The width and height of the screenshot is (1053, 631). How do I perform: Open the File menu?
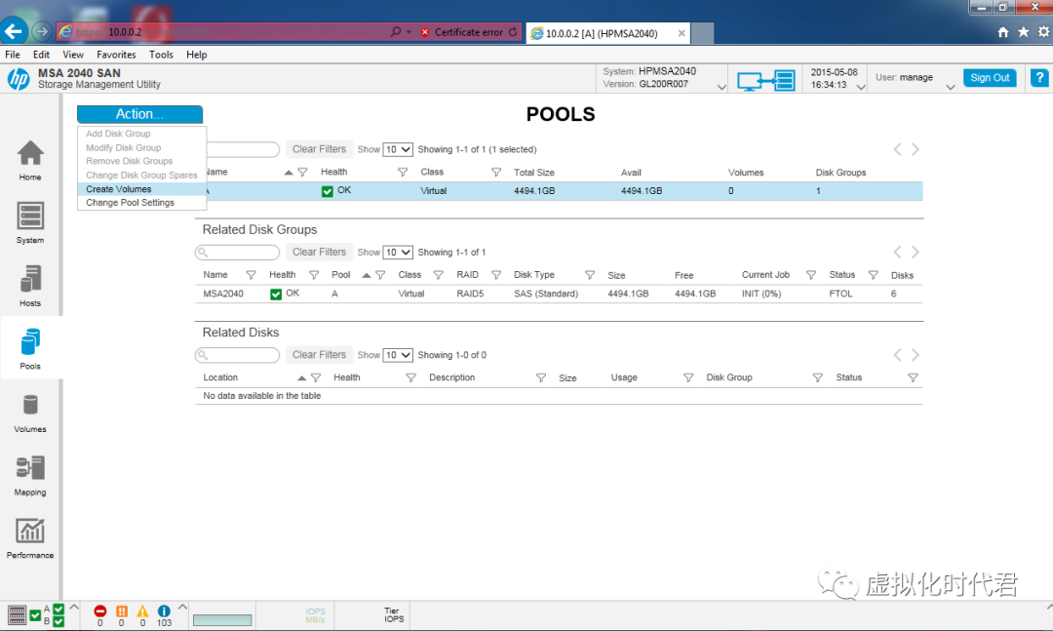coord(13,55)
